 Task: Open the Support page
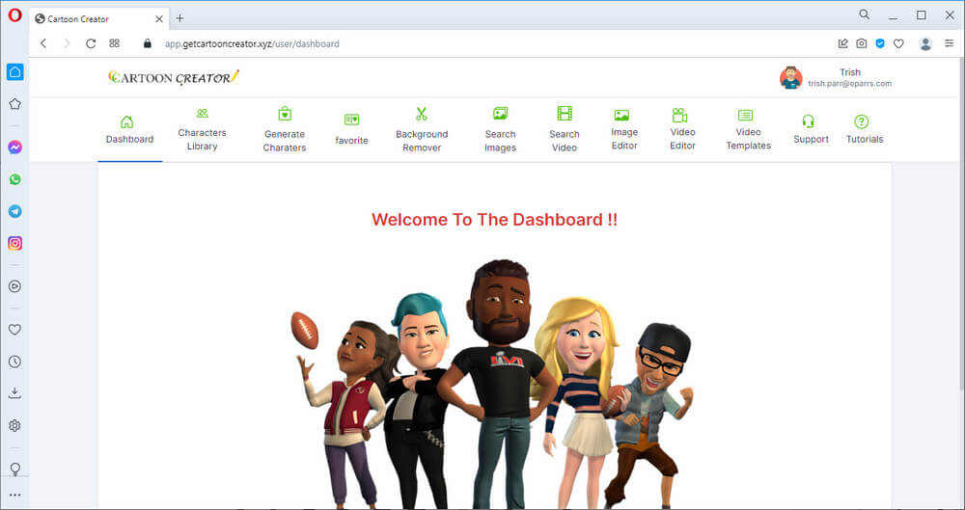[811, 130]
